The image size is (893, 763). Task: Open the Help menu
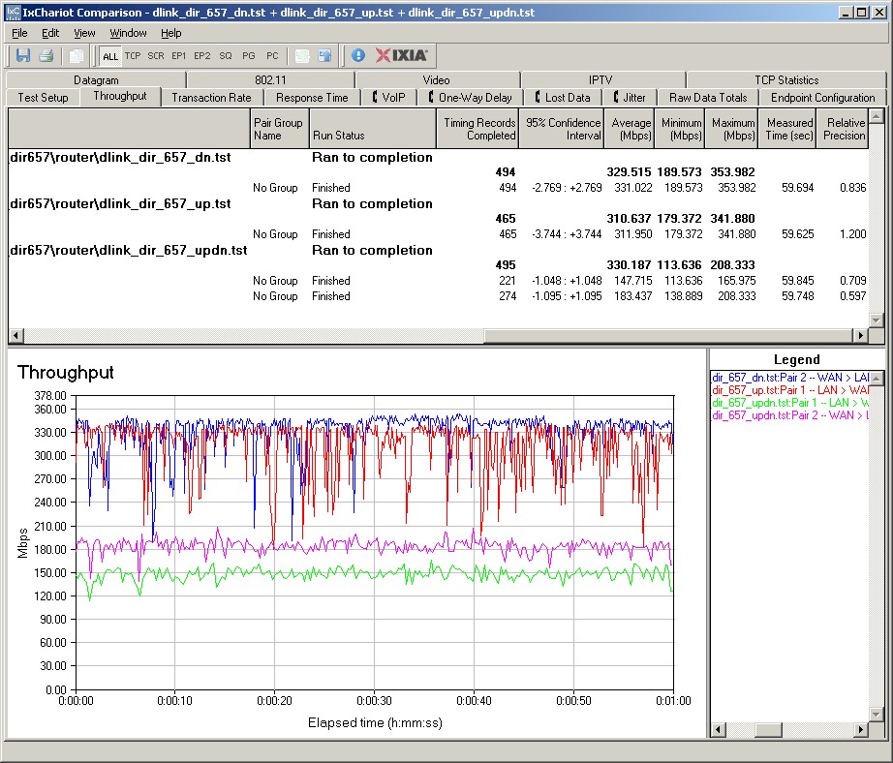[x=170, y=33]
